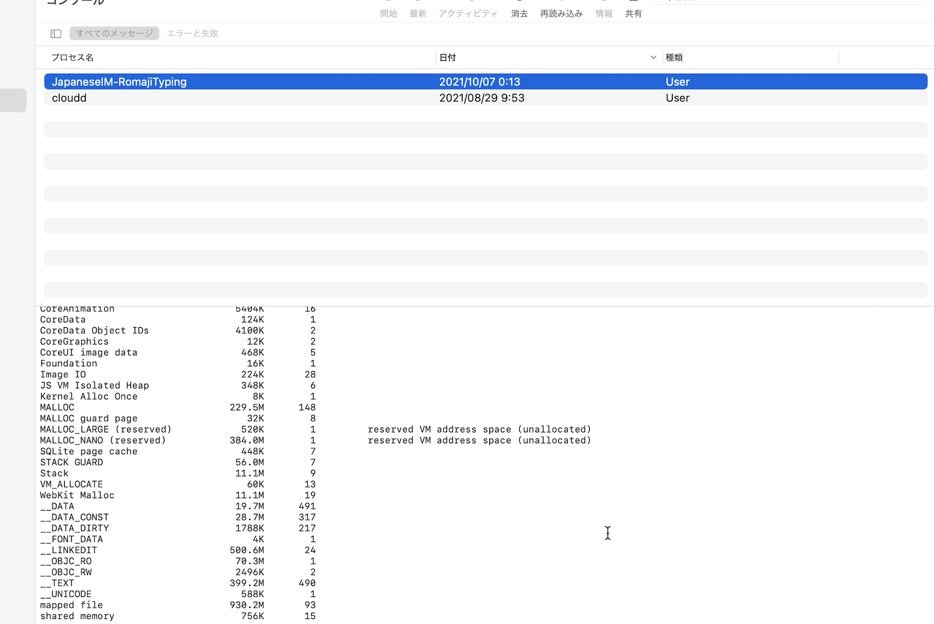Sort by the 種類 column header
Viewport: 934px width, 624px height.
click(x=674, y=58)
